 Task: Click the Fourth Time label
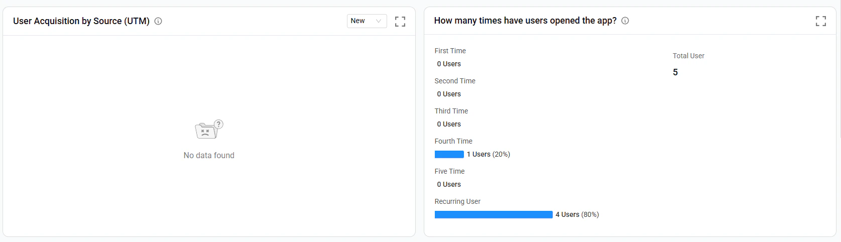[453, 141]
